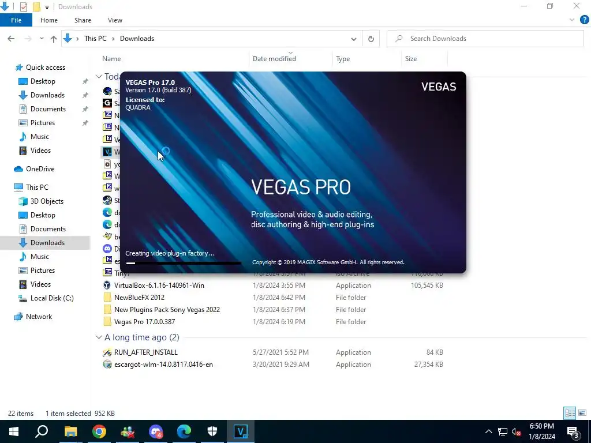
Task: Select the VirtualBox-6.1.16-140961-Win file
Action: pos(159,285)
